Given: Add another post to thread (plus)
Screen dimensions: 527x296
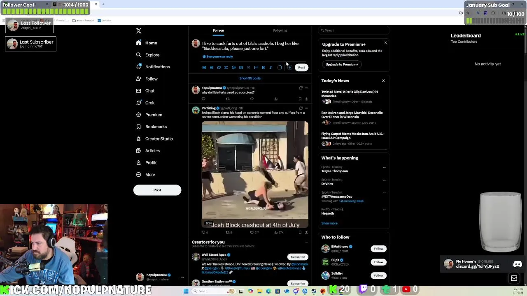Looking at the screenshot, I should [x=289, y=67].
